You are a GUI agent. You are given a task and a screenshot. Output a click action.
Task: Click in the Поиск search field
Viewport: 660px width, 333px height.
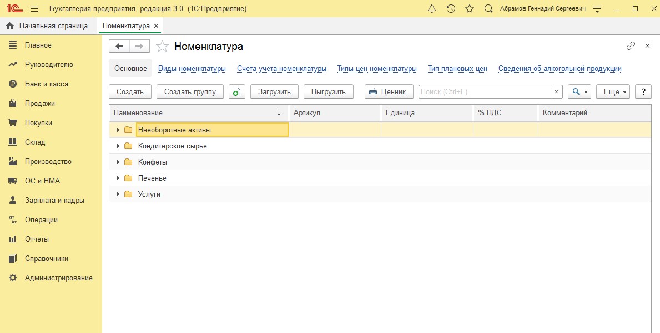click(x=484, y=92)
